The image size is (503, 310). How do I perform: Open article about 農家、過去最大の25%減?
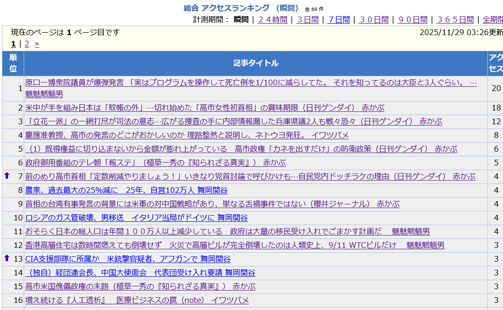pos(126,190)
